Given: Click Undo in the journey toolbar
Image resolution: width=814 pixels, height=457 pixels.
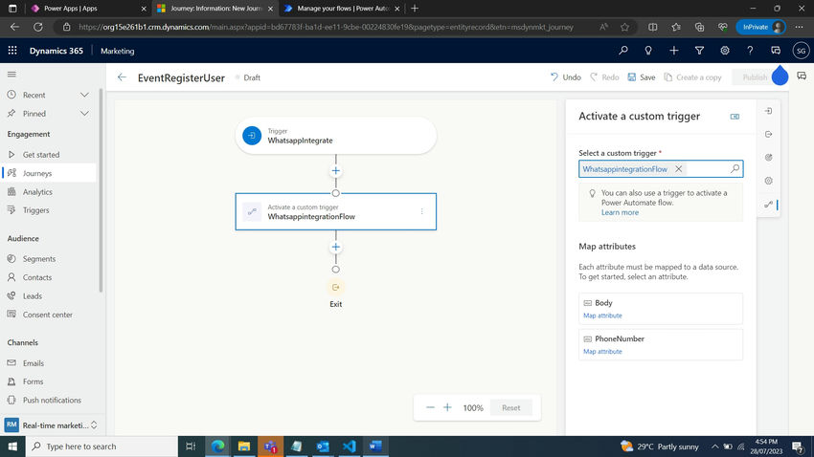Looking at the screenshot, I should click(x=566, y=77).
